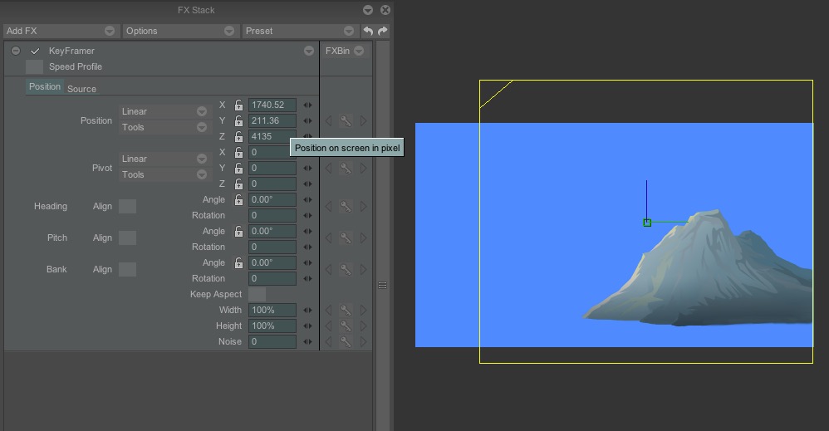Open the Position interpolation Linear dropdown

164,111
